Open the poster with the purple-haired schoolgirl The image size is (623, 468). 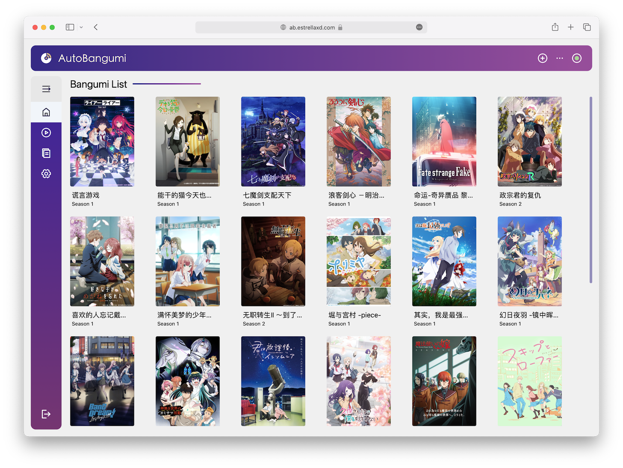[x=359, y=381]
